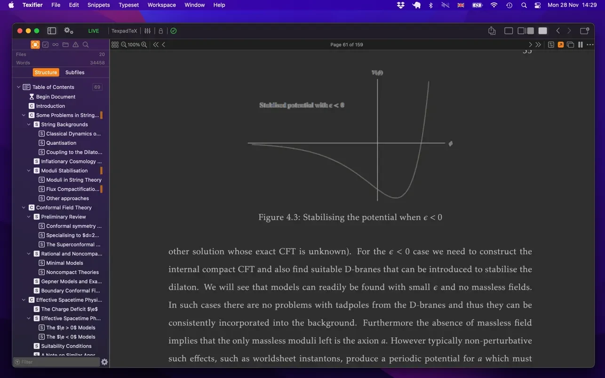The height and width of the screenshot is (378, 605).
Task: Collapse Effective Spacetime Physics chapter
Action: pyautogui.click(x=24, y=300)
